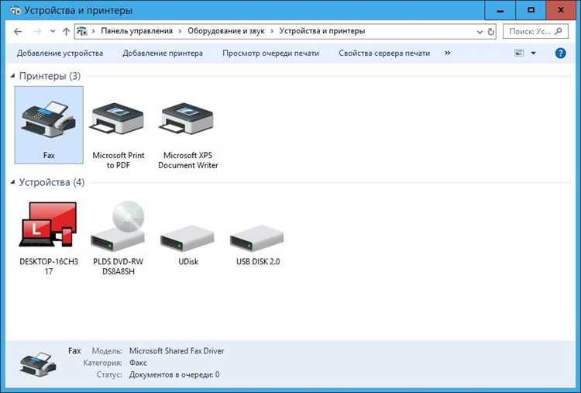Select the PLDS DVD-RW drive icon

click(119, 226)
